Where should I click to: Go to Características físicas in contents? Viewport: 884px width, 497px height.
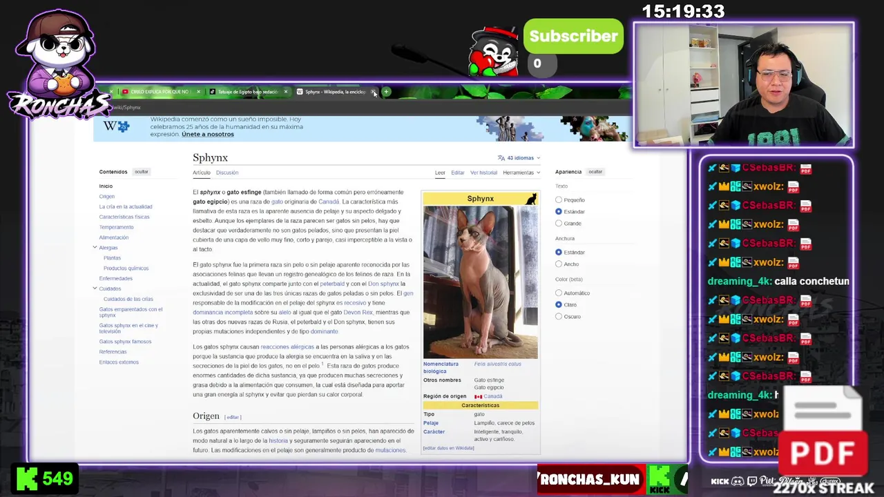click(124, 217)
